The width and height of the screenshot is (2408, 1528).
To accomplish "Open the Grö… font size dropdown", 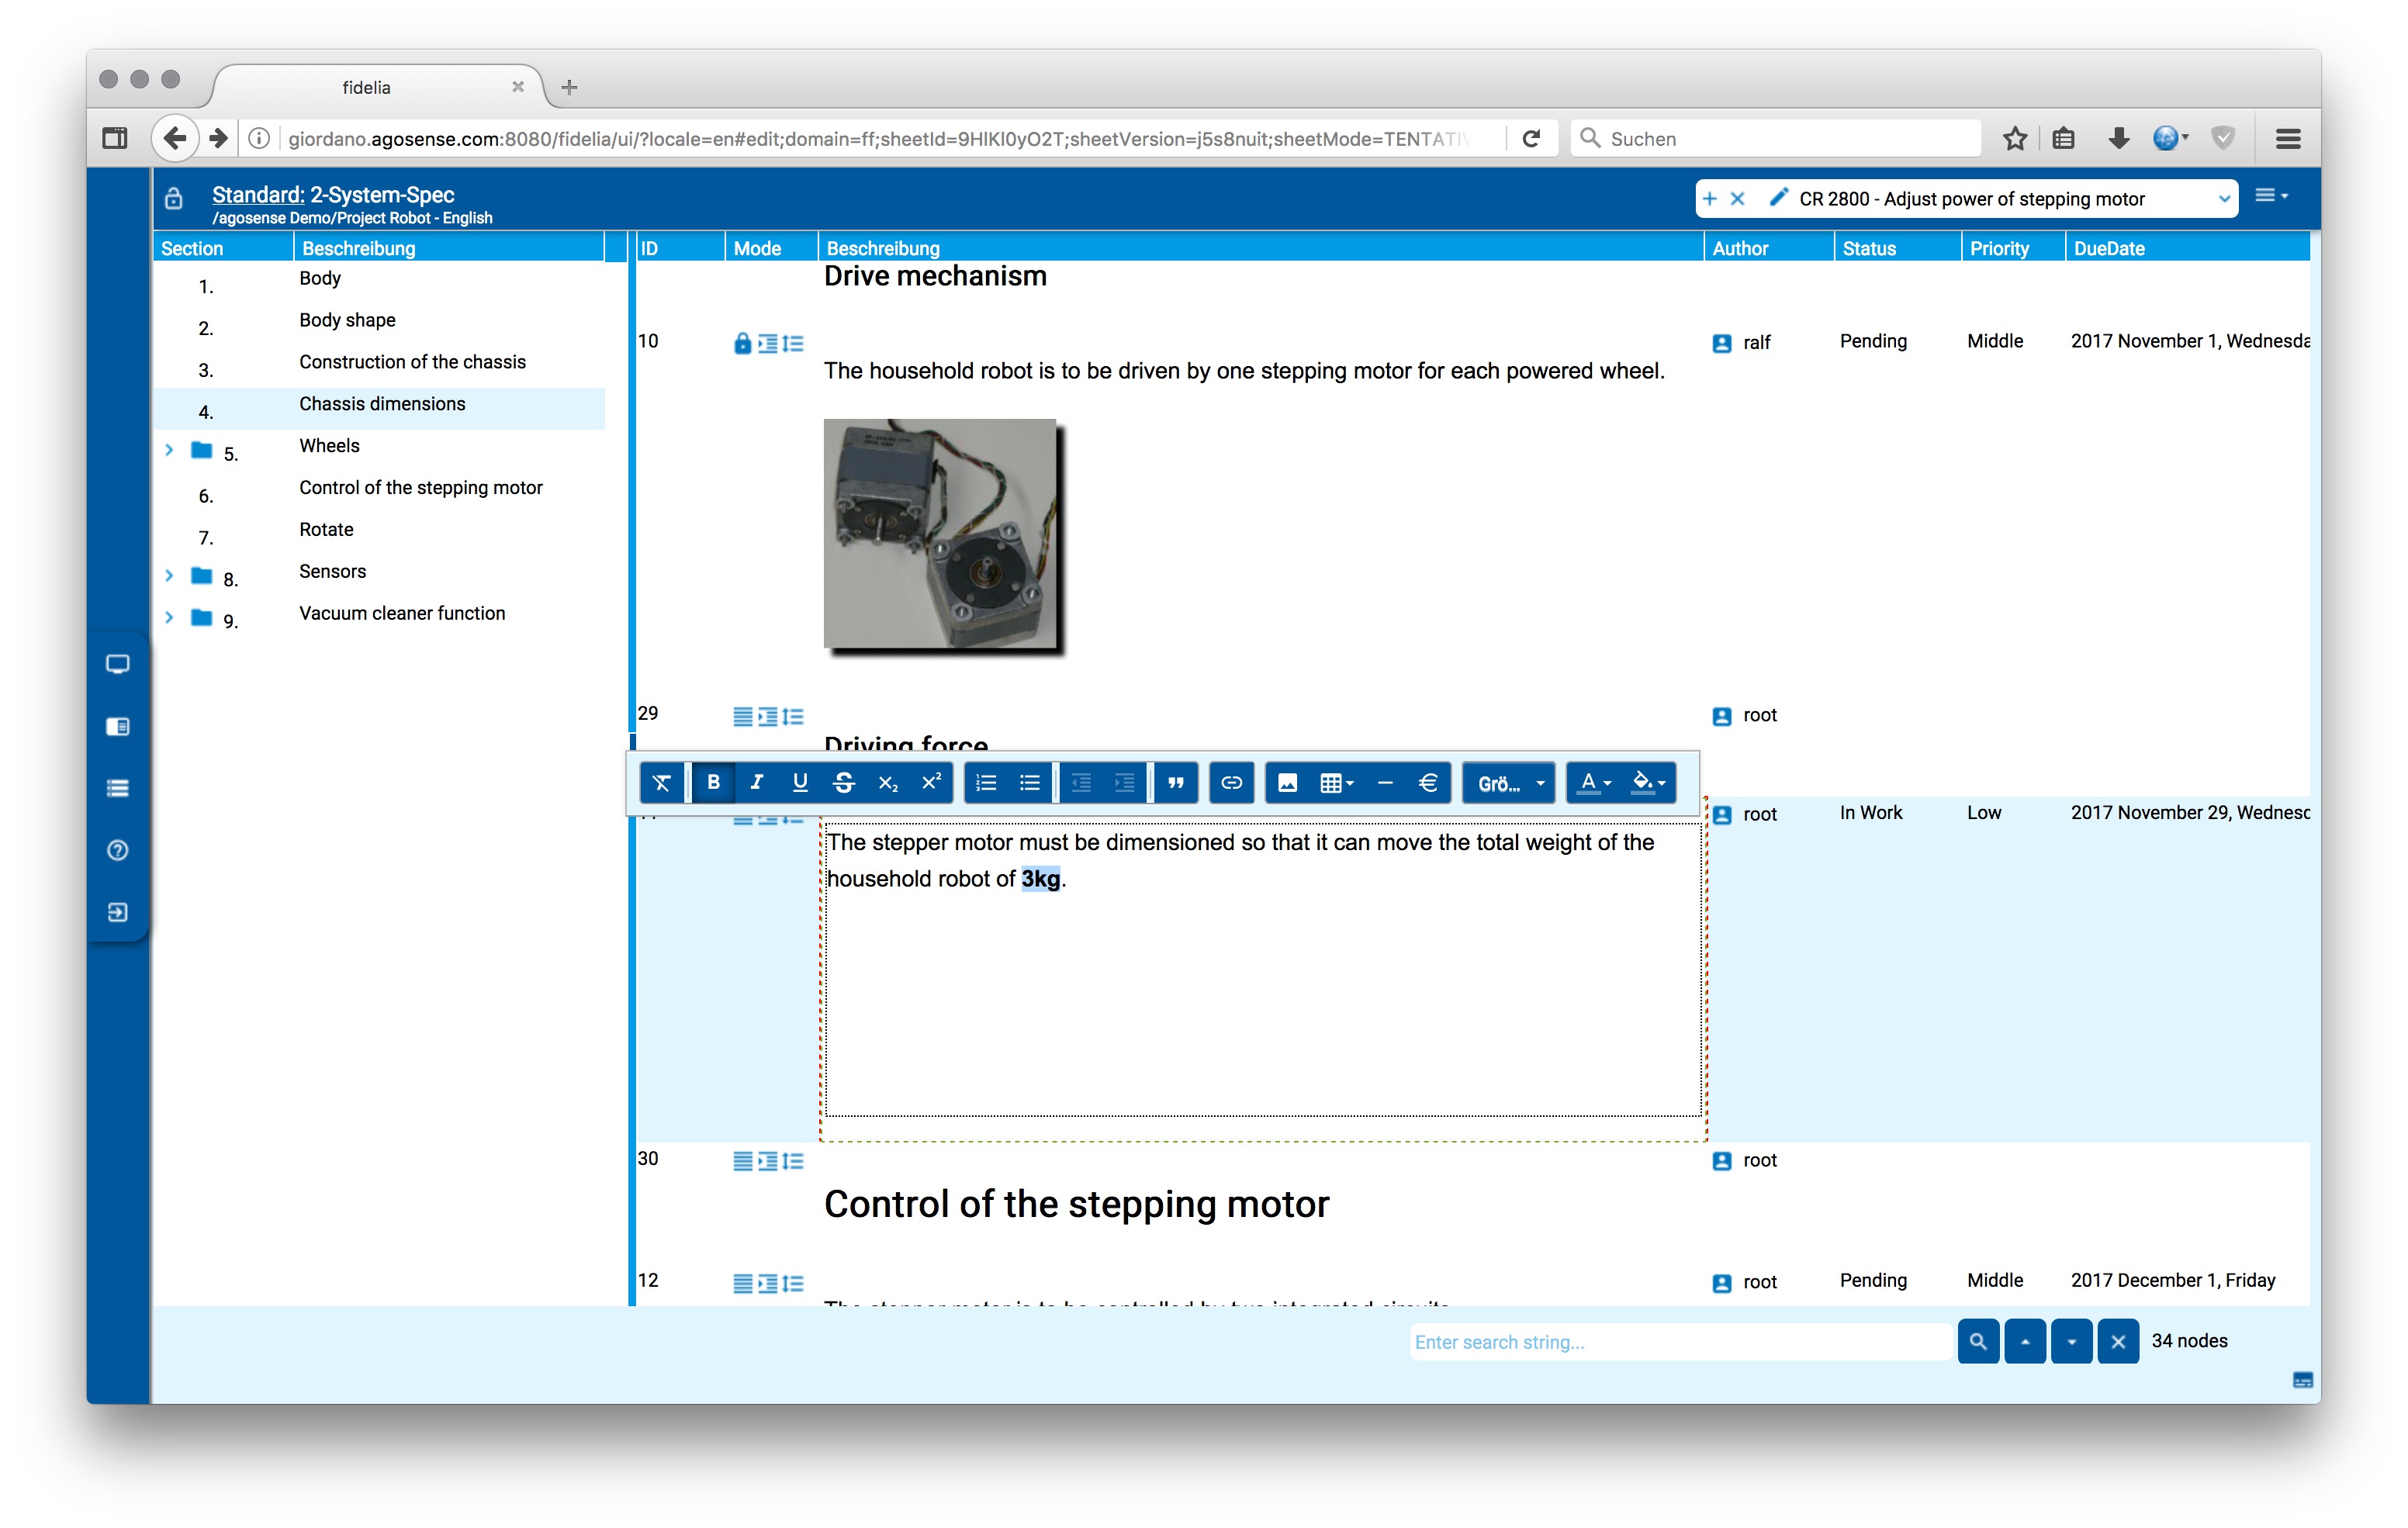I will point(1509,783).
